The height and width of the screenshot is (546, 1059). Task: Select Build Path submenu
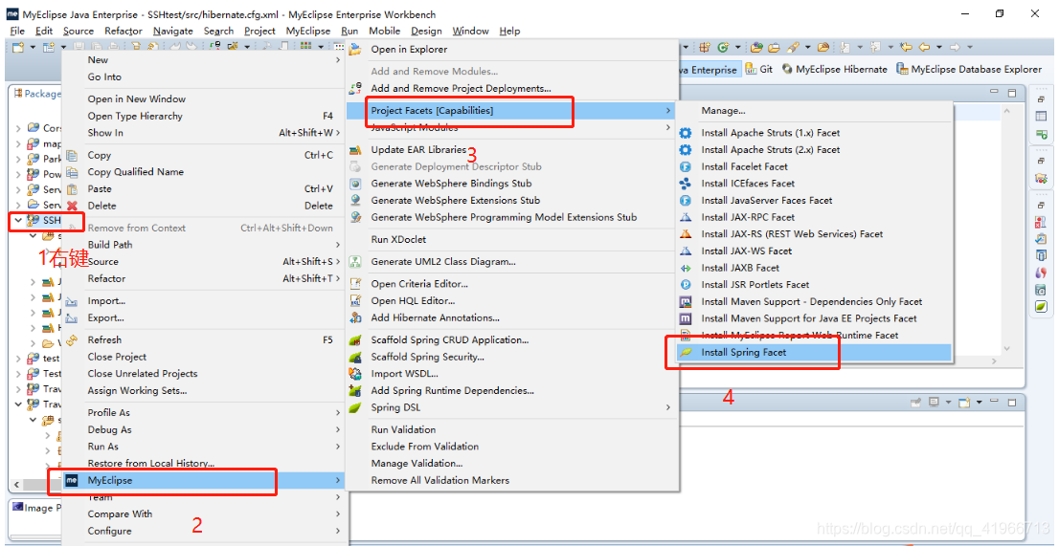coord(202,245)
